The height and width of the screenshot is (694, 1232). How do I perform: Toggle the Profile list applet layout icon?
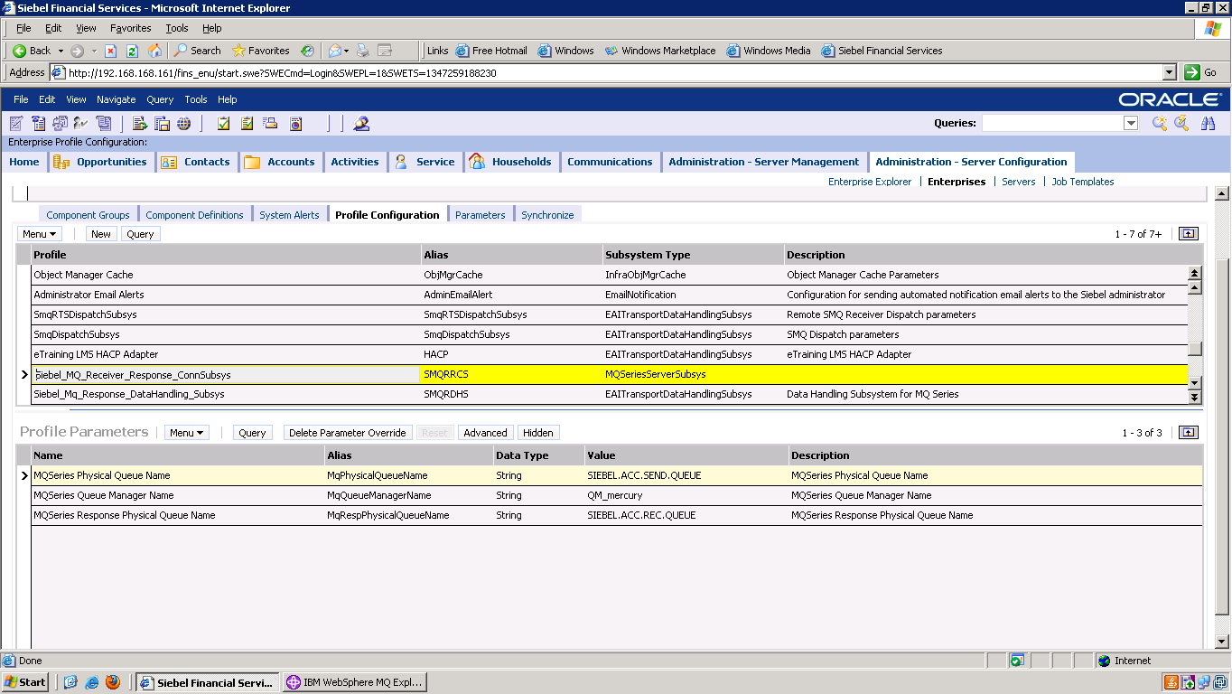[1189, 234]
